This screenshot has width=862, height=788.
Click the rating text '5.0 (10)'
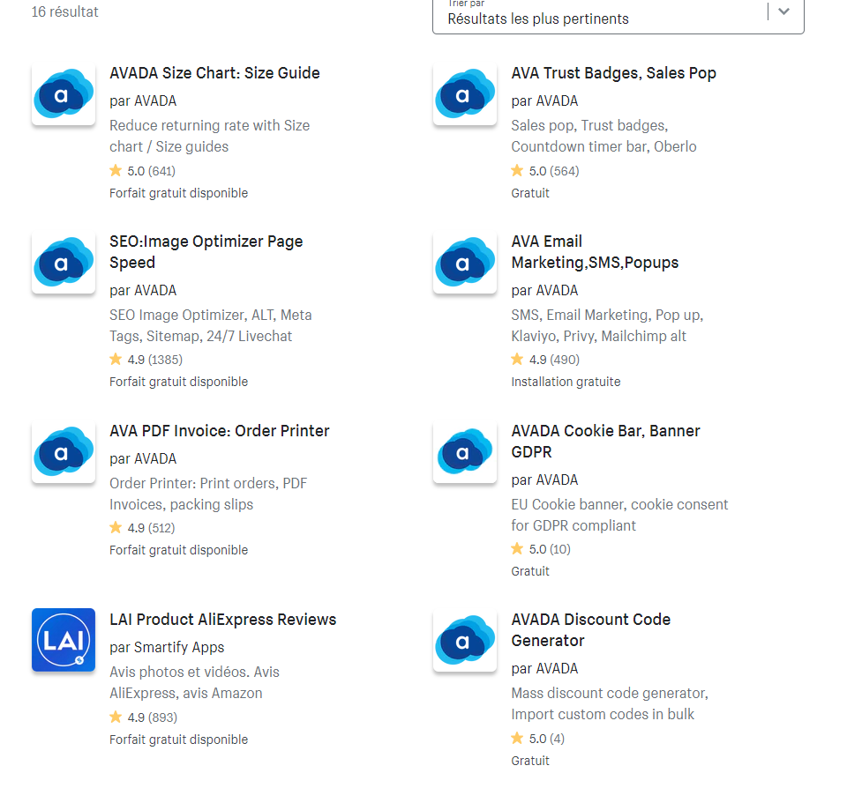[x=550, y=549]
